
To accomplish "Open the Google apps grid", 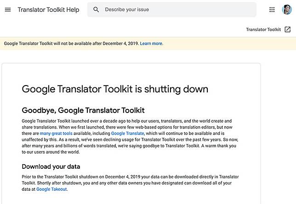I will 272,10.
